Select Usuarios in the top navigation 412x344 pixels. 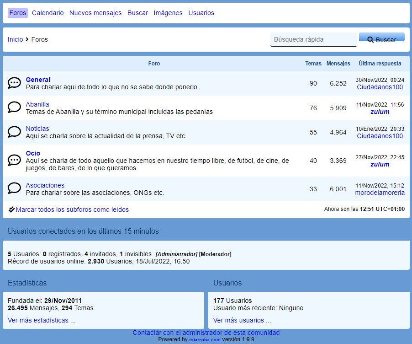[x=201, y=13]
